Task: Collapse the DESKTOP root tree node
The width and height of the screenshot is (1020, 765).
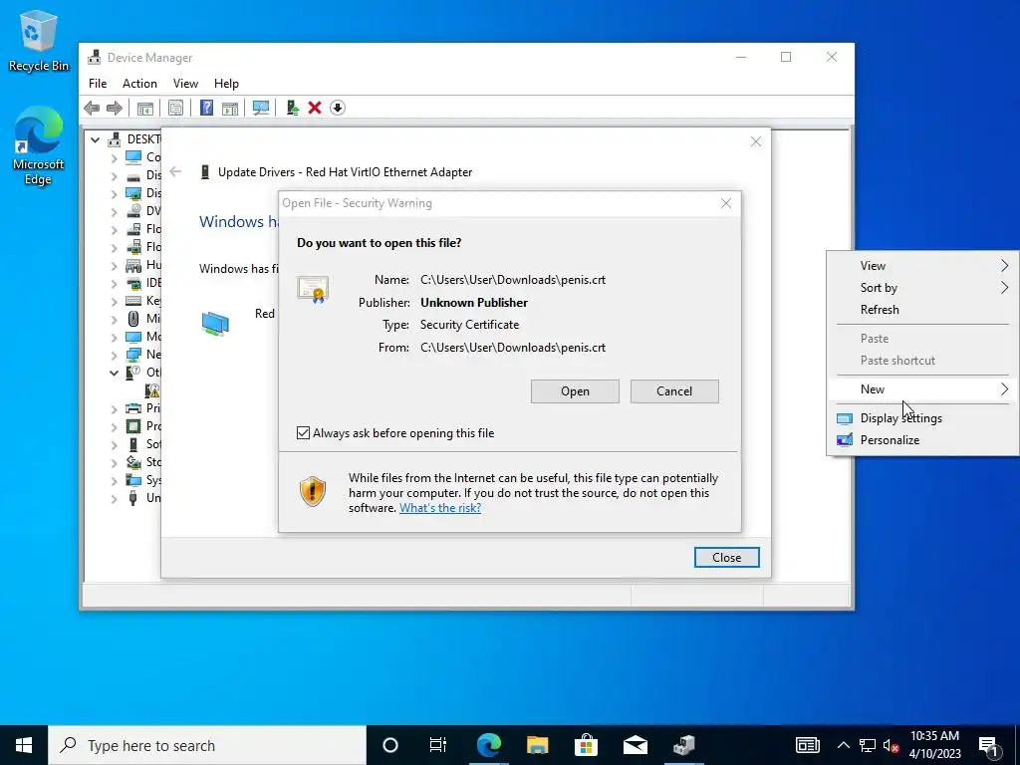Action: coord(96,139)
